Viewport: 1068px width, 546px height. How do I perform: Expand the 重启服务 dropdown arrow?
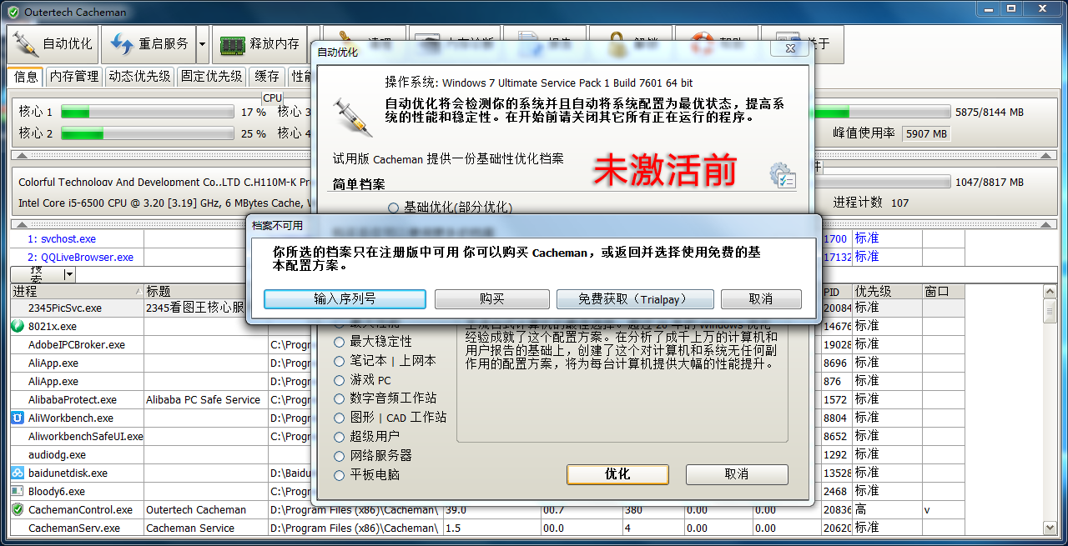coord(201,43)
